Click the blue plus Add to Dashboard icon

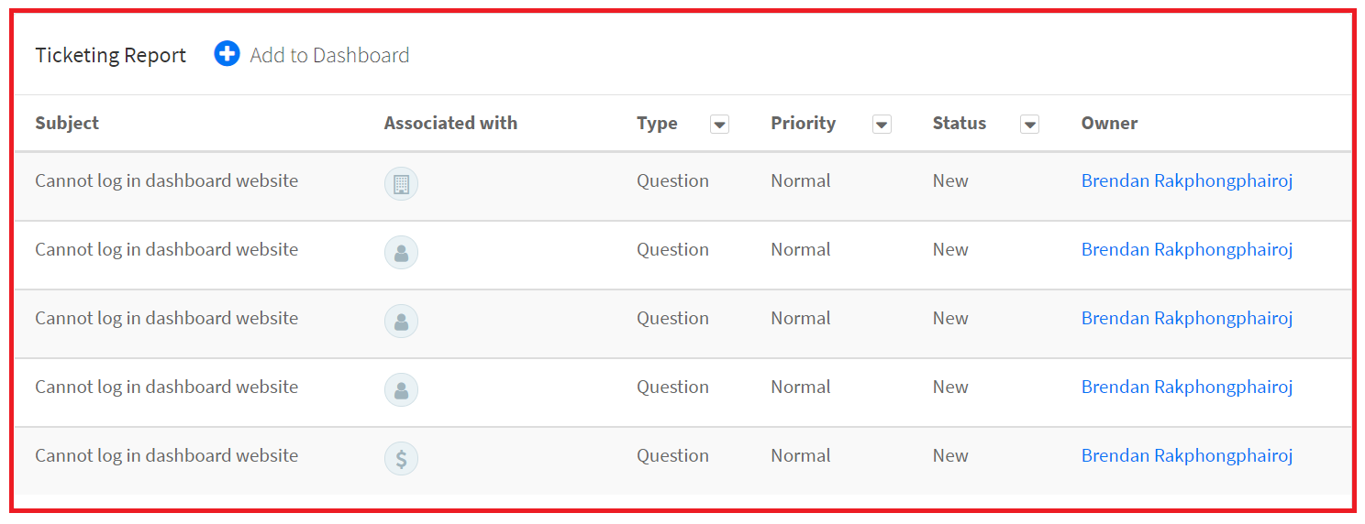point(227,54)
